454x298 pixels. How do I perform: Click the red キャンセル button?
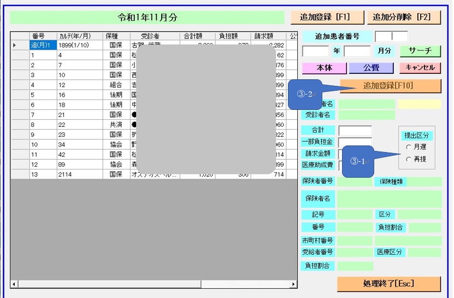tap(420, 68)
